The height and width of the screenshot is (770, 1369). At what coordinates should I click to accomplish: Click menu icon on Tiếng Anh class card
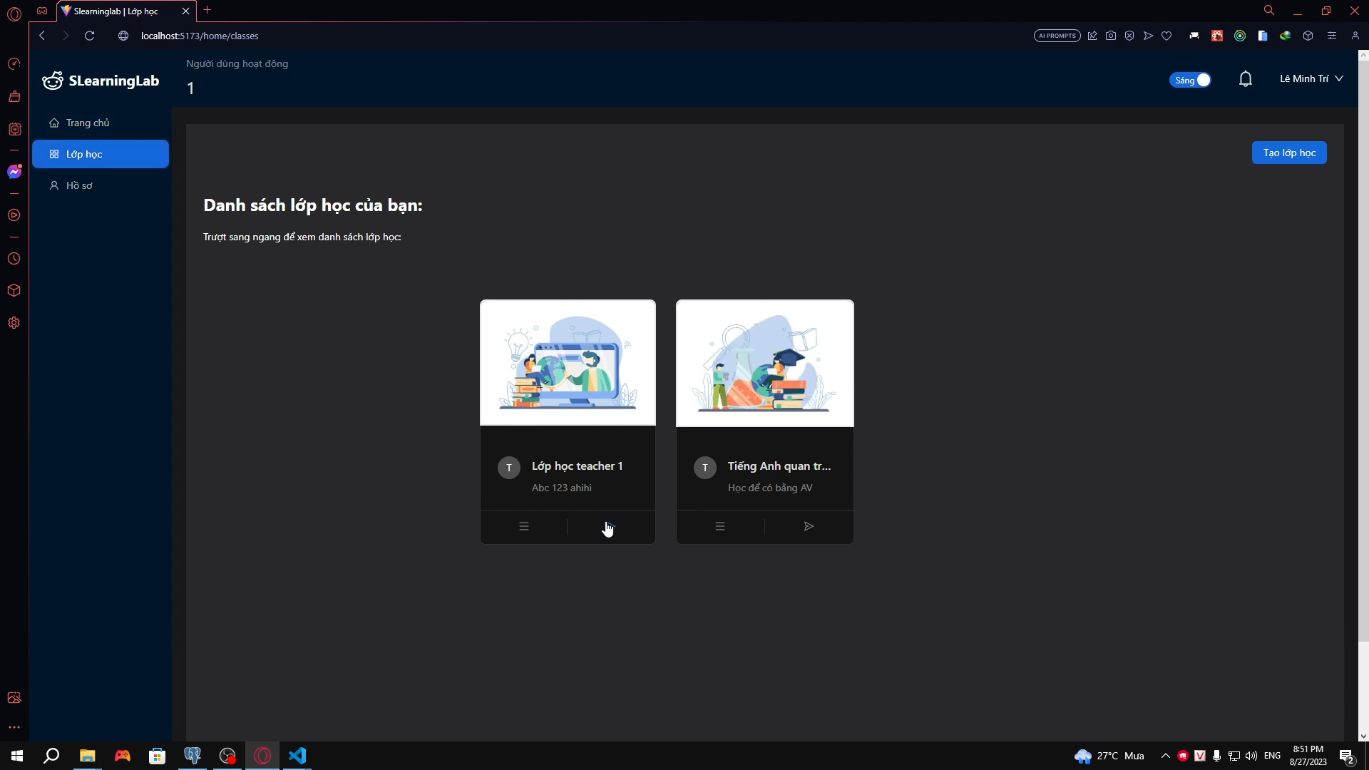pyautogui.click(x=720, y=527)
